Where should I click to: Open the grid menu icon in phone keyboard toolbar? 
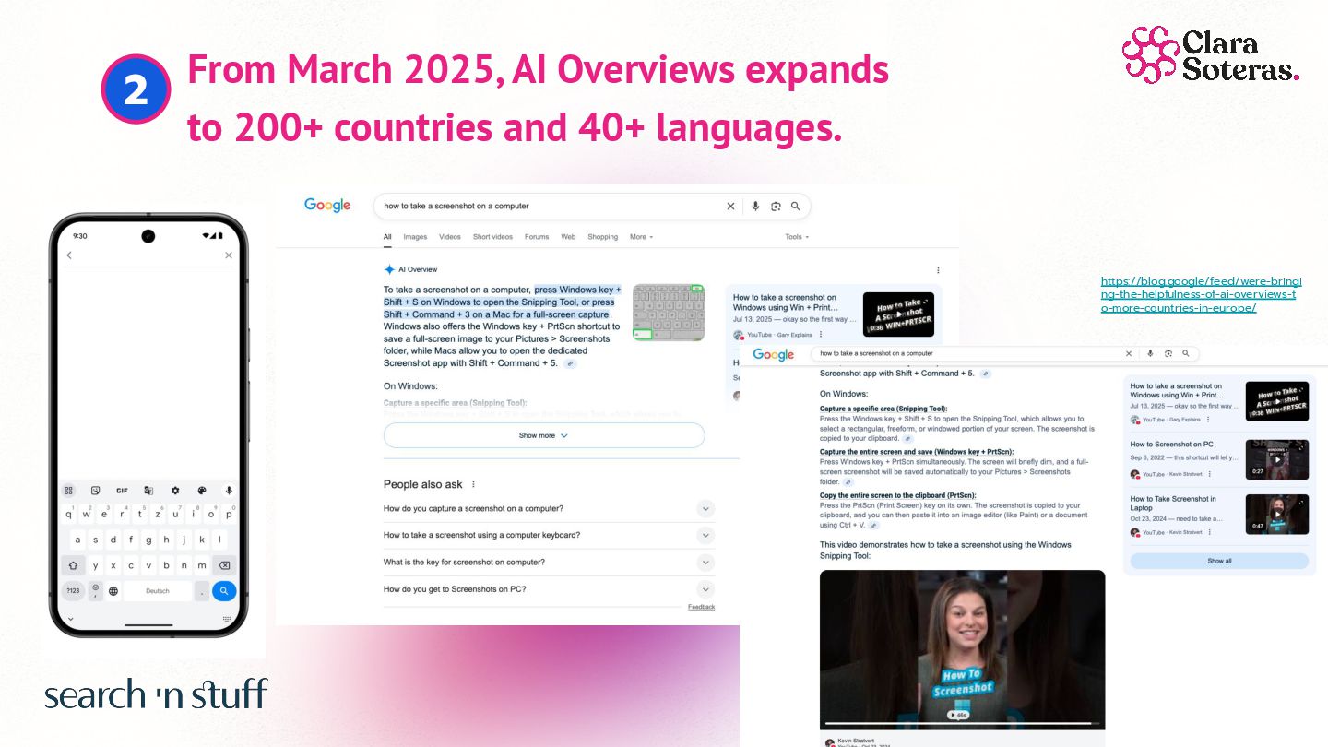point(68,491)
